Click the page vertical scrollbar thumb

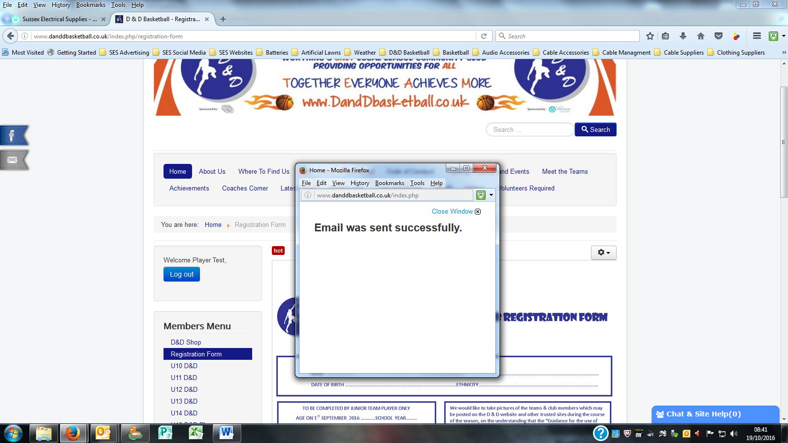(784, 142)
